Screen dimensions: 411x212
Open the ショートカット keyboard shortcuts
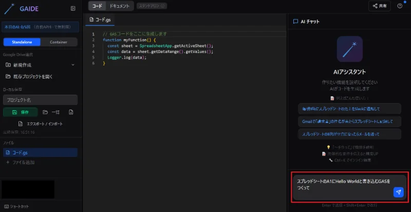17,206
